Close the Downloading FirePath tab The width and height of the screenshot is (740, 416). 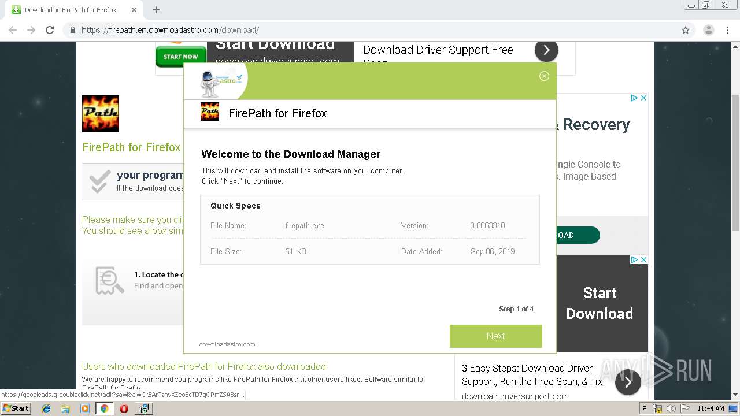[134, 10]
